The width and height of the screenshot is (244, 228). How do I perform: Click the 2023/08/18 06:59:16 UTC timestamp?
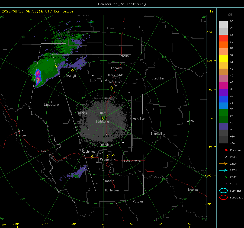pos(27,11)
